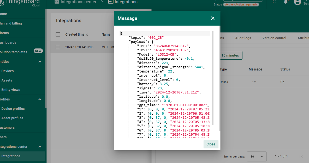Tick checkbox for 2024-11-20 14:07:05 row
Viewport: 309px width, 163px height.
(x=58, y=47)
